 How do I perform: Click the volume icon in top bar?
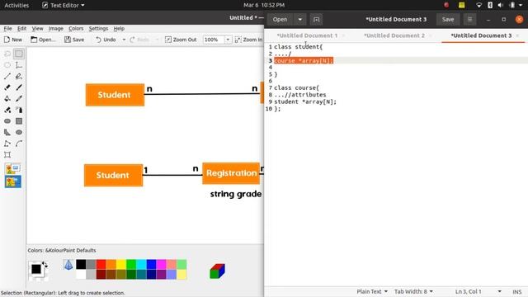click(x=501, y=5)
